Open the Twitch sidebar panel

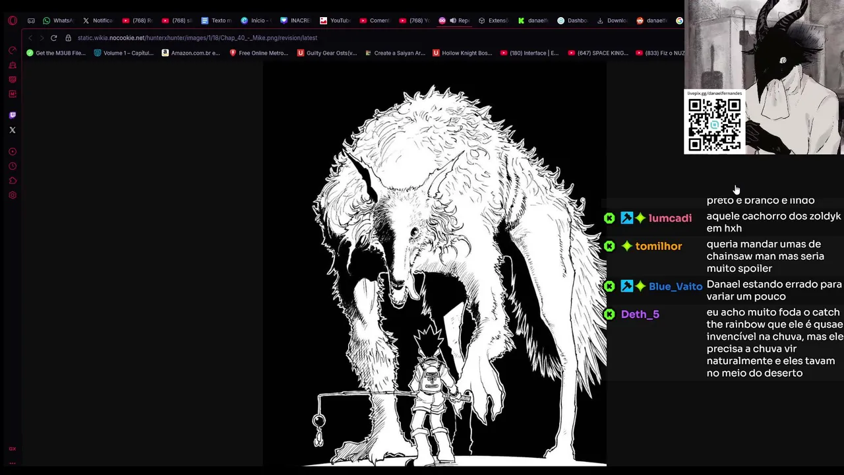(x=13, y=115)
